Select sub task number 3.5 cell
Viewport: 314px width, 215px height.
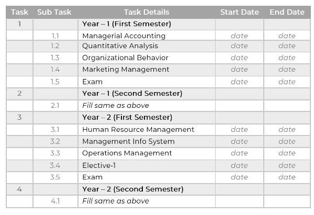tap(55, 177)
